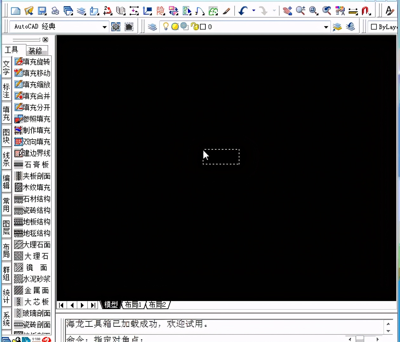Run the 填充缩放 tool
The image size is (400, 342).
(32, 84)
